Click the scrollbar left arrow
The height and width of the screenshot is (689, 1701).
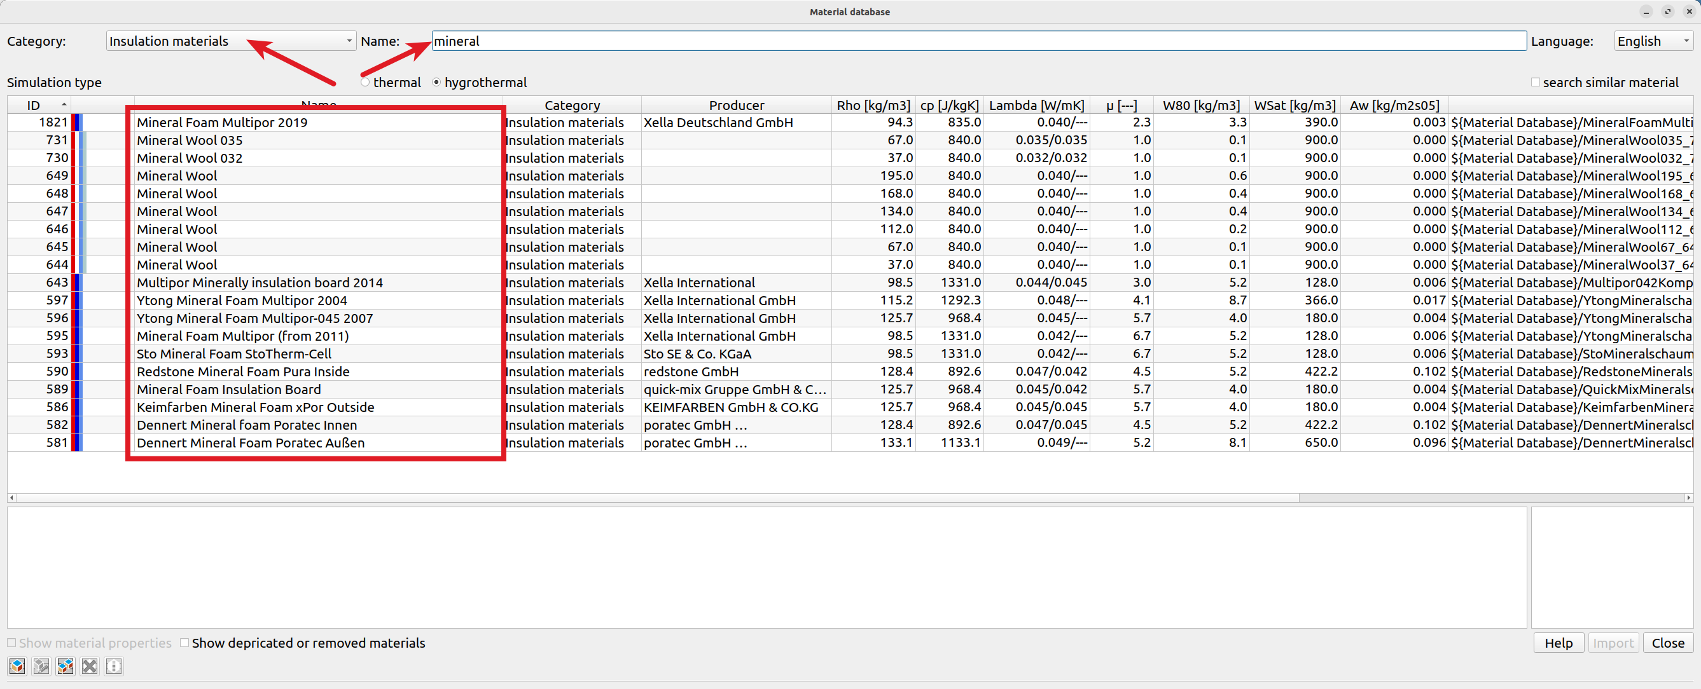tap(11, 498)
